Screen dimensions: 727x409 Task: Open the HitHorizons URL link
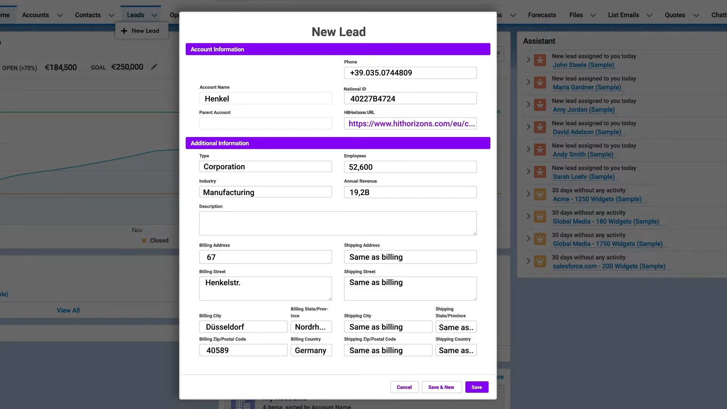[x=412, y=124]
